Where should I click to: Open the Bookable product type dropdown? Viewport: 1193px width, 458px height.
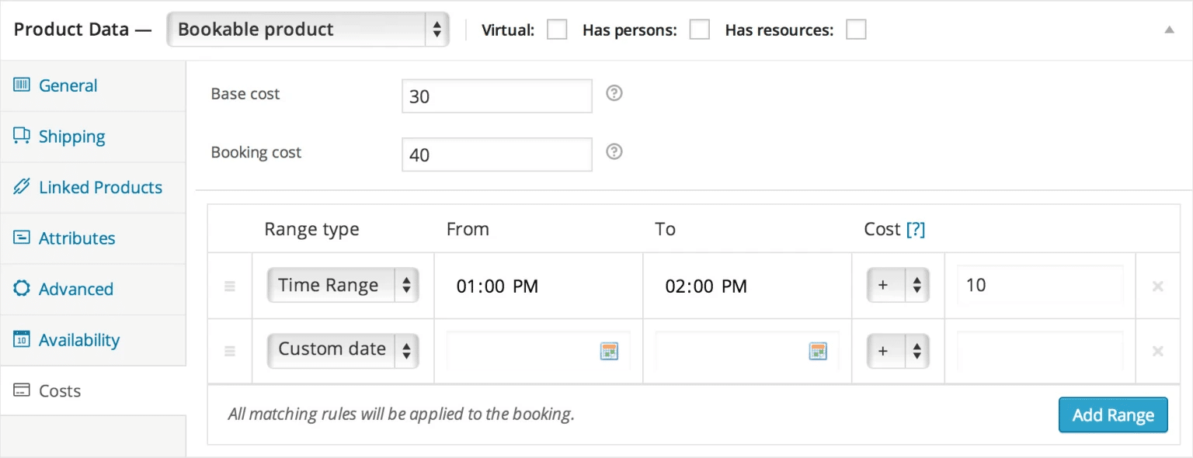pyautogui.click(x=308, y=29)
